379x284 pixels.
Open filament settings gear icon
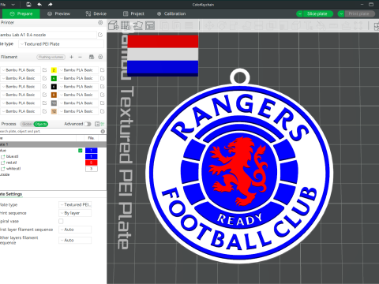tap(100, 57)
